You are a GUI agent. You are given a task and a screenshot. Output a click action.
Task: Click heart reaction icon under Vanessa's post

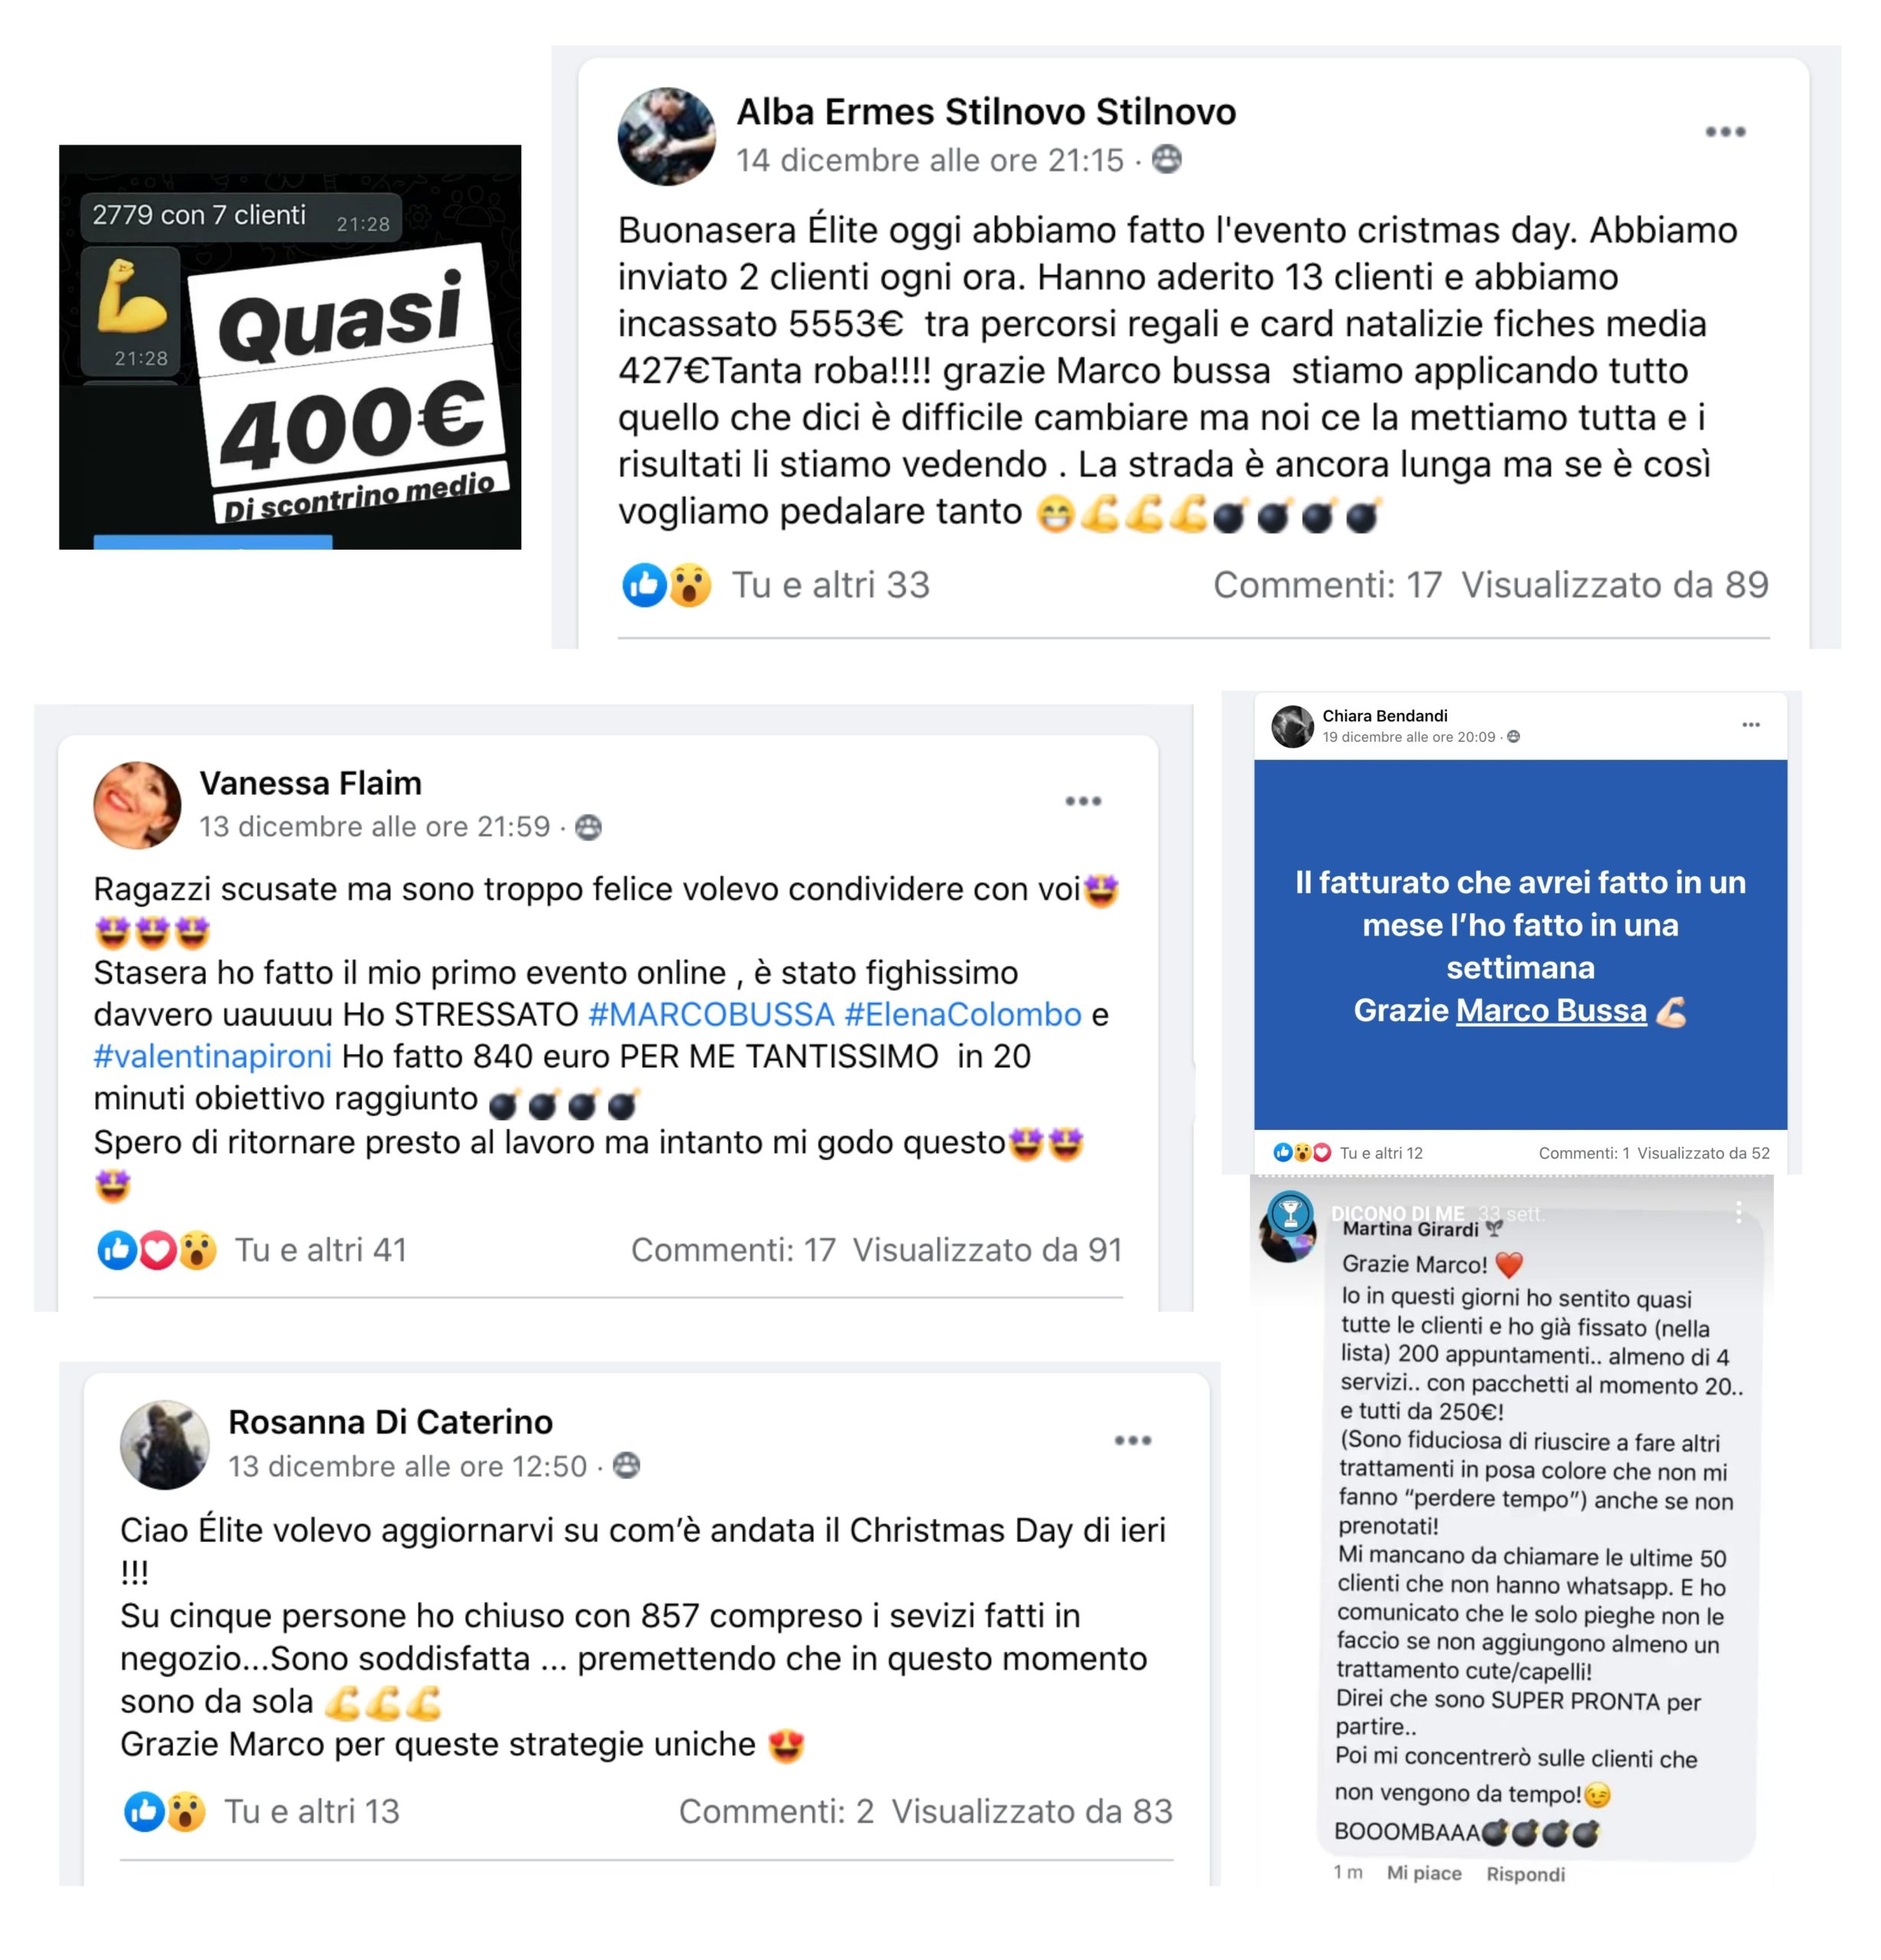coord(157,1250)
